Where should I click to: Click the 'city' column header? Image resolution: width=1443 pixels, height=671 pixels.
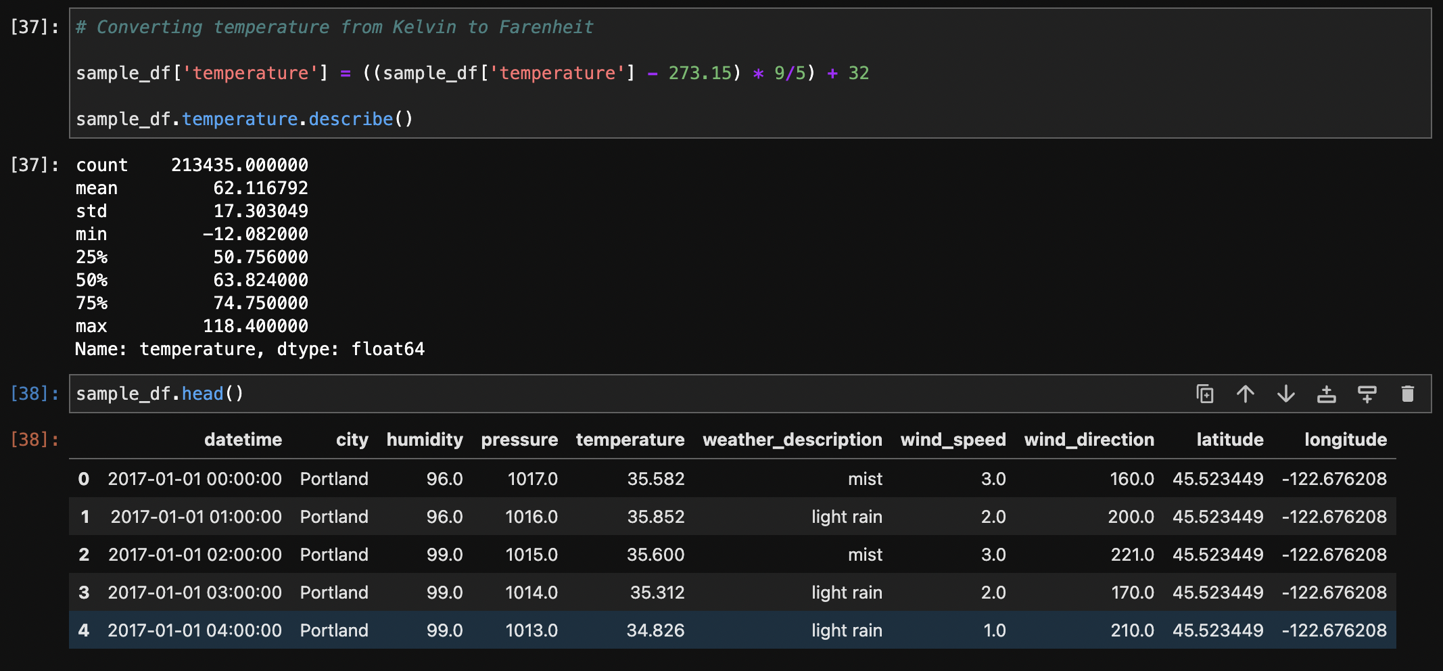point(352,440)
